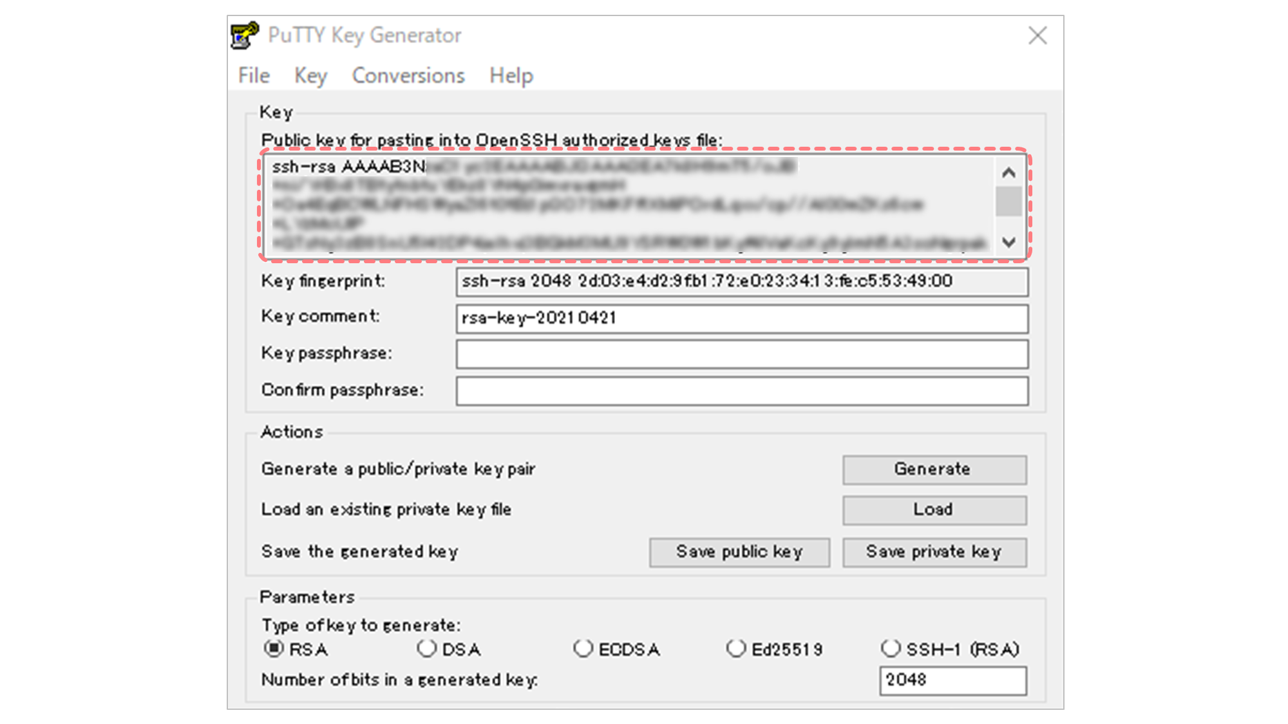Click the Generate button
The image size is (1288, 724).
pos(934,470)
